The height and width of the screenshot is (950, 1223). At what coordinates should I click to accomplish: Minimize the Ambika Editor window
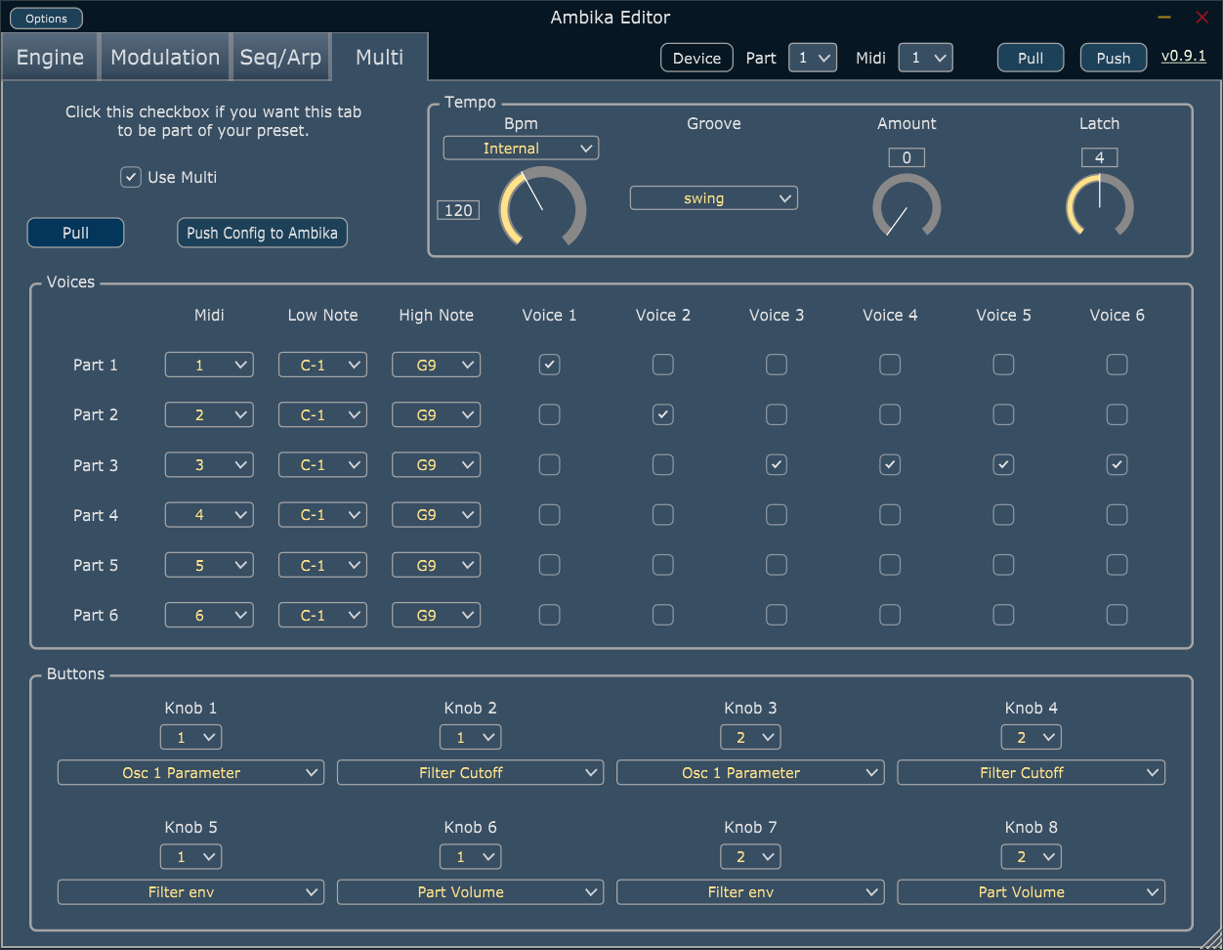pyautogui.click(x=1164, y=17)
